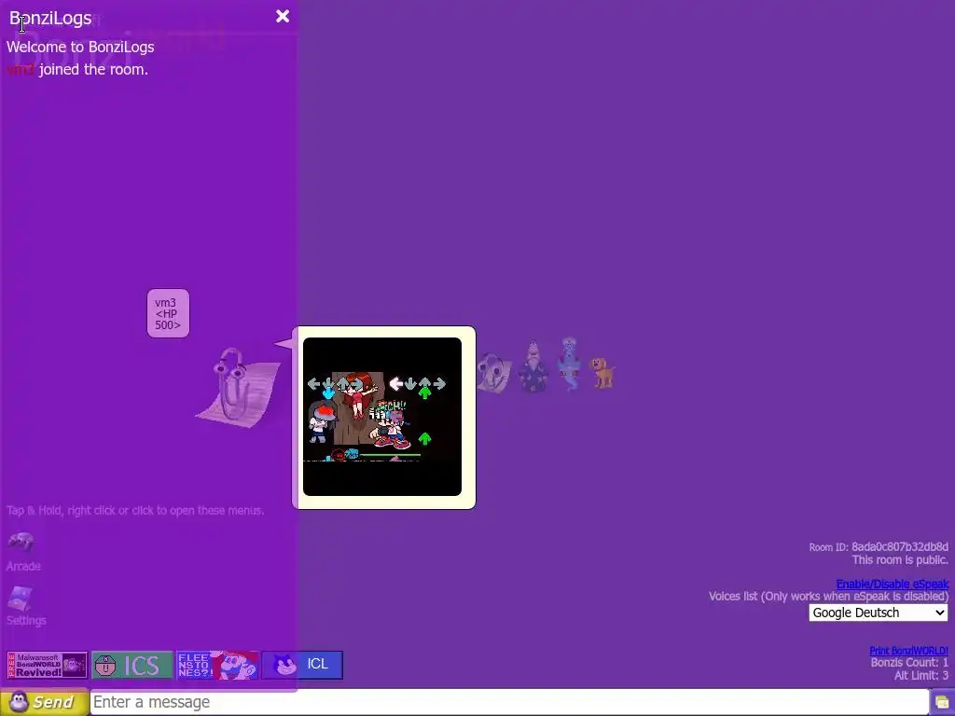Open Malwarosoft BonziWORLD Revived banner

click(x=48, y=665)
